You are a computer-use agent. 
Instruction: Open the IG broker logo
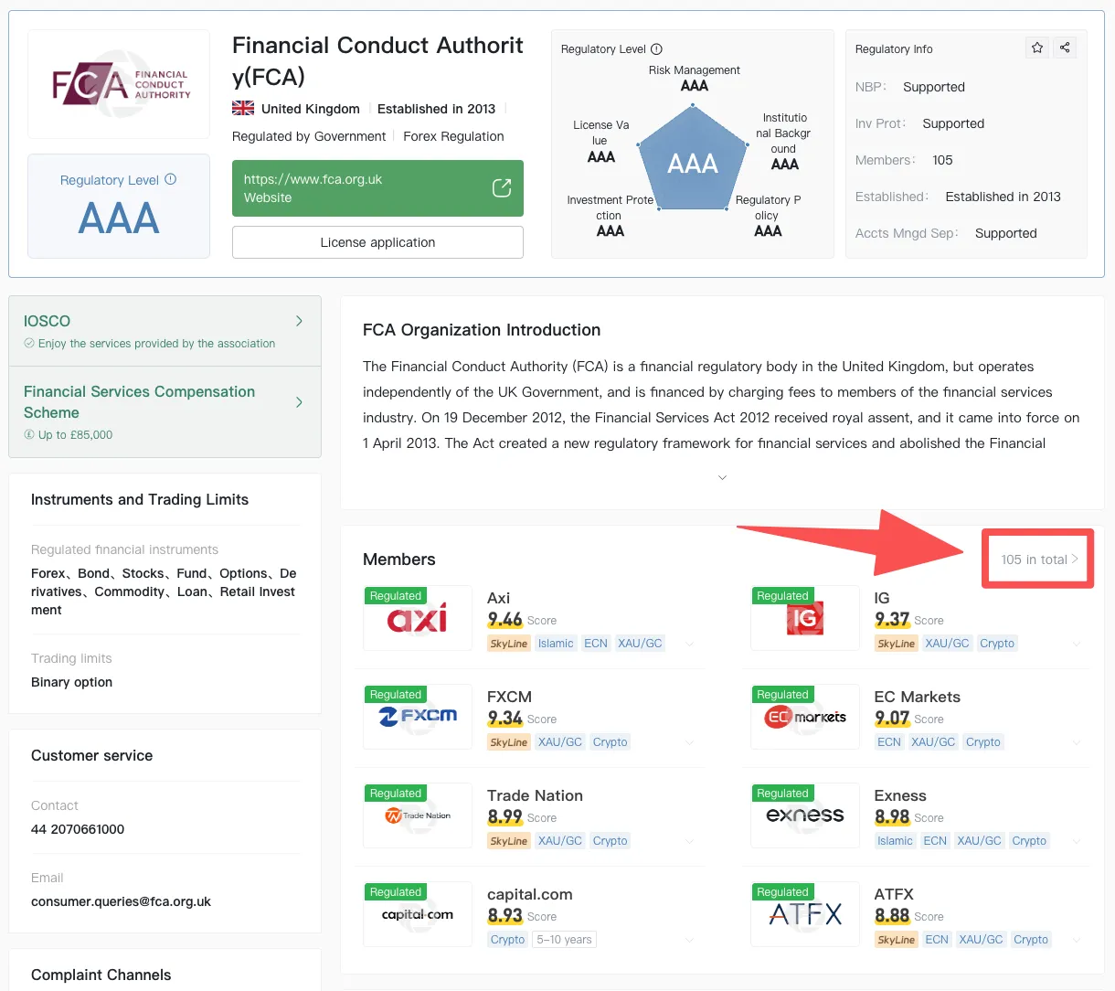(x=805, y=618)
